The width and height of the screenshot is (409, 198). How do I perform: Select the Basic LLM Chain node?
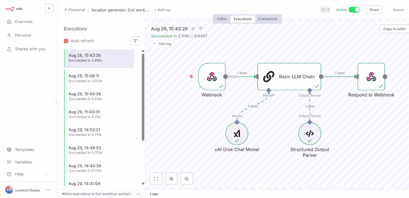click(289, 77)
